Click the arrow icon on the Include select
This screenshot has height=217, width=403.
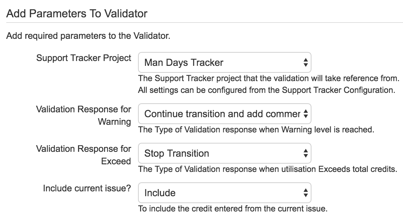point(305,193)
